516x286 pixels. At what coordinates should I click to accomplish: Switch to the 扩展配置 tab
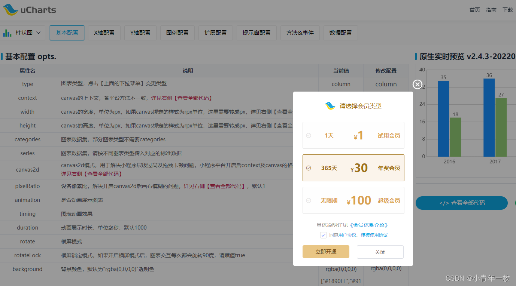tap(216, 33)
